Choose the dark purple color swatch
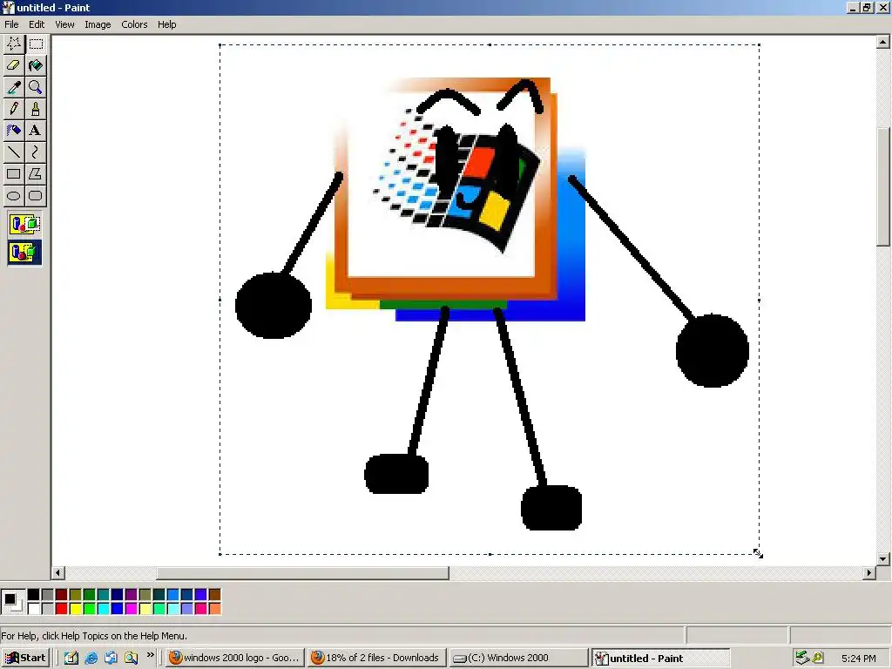Viewport: 892px width, 669px height. pyautogui.click(x=132, y=594)
